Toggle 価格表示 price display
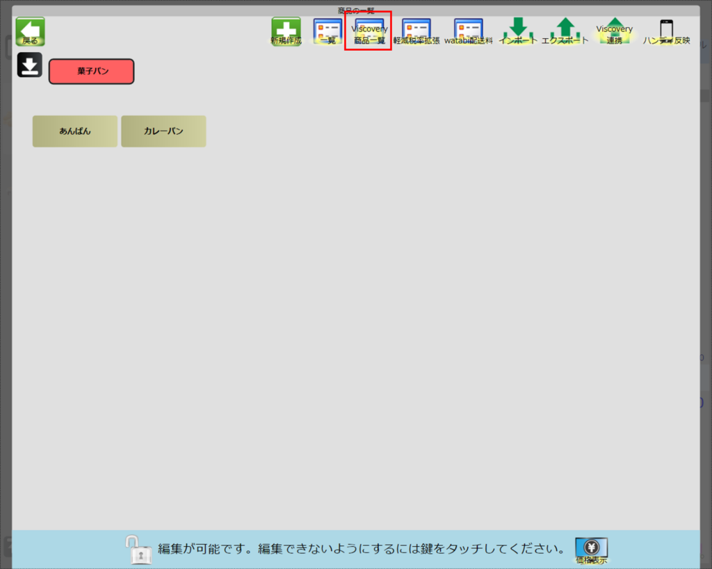Screen dimensions: 712x569 click(x=591, y=550)
